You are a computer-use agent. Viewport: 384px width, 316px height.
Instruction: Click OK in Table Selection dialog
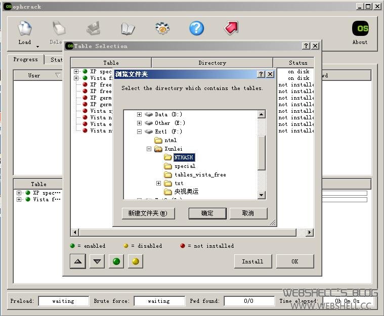pos(295,261)
